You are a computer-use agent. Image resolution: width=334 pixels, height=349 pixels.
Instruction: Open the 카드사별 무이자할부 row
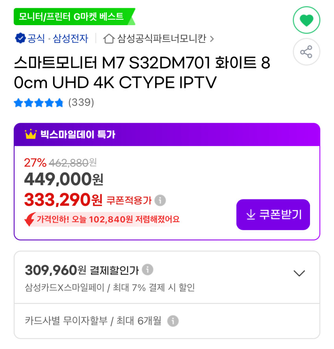pos(167,321)
